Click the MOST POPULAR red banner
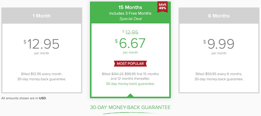Viewport: 261px width, 116px height. (x=130, y=63)
